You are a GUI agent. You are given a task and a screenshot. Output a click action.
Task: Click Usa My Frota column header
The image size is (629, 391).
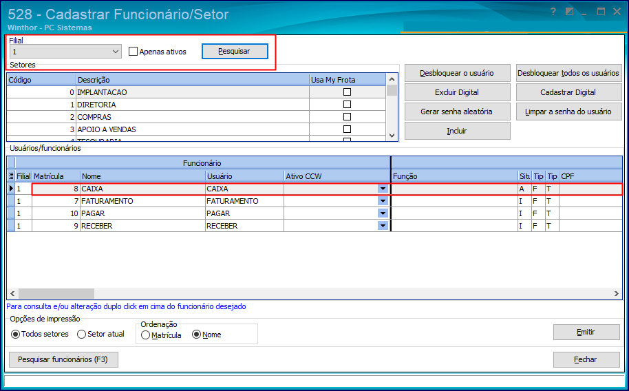coord(348,80)
